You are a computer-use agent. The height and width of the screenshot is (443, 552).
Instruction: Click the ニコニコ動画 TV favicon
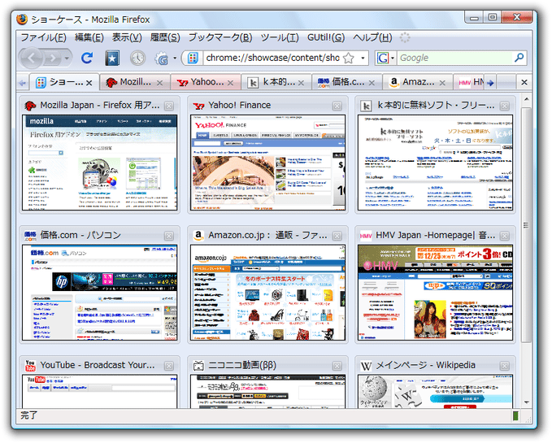coord(198,366)
